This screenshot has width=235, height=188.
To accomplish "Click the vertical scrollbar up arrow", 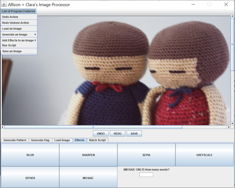I will (x=232, y=16).
